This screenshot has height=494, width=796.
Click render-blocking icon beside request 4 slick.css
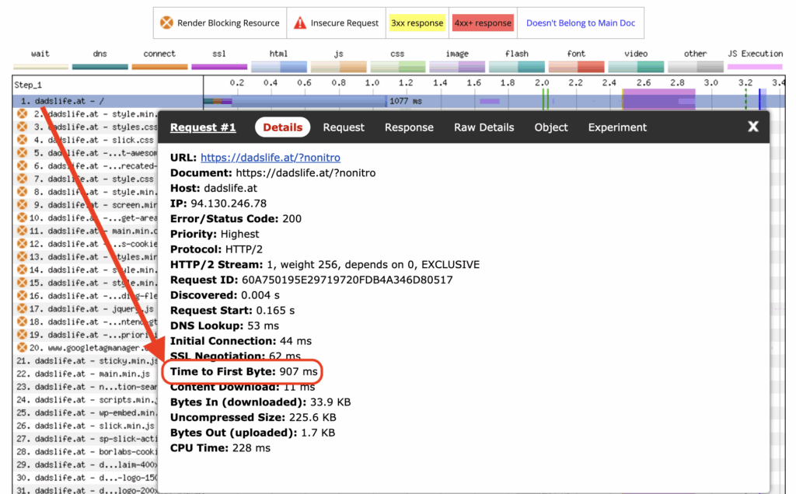click(x=23, y=140)
